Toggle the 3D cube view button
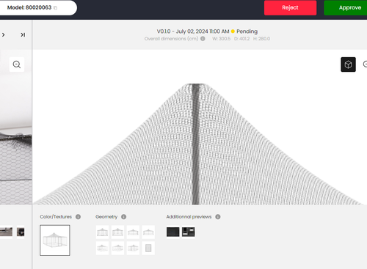Viewport: 367px width, 269px height. click(348, 65)
